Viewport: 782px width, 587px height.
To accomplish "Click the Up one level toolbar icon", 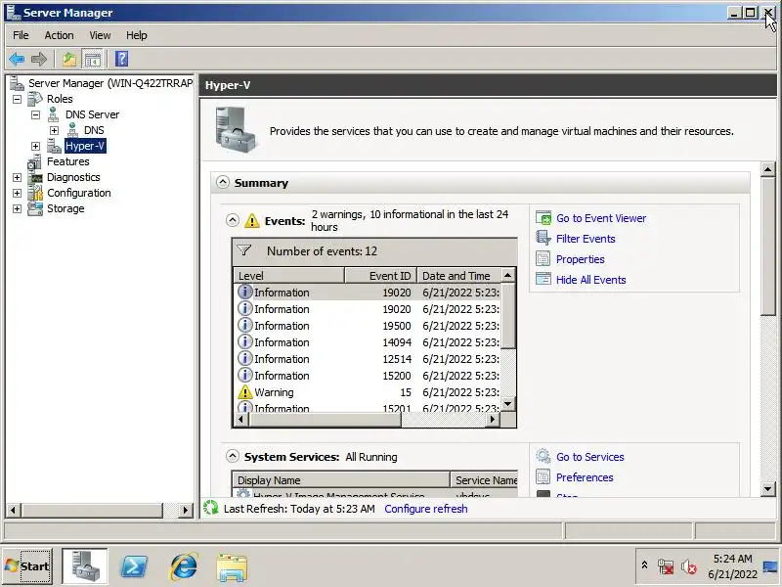I will click(69, 60).
